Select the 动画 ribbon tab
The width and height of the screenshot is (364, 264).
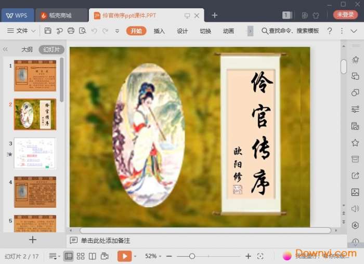click(x=228, y=31)
